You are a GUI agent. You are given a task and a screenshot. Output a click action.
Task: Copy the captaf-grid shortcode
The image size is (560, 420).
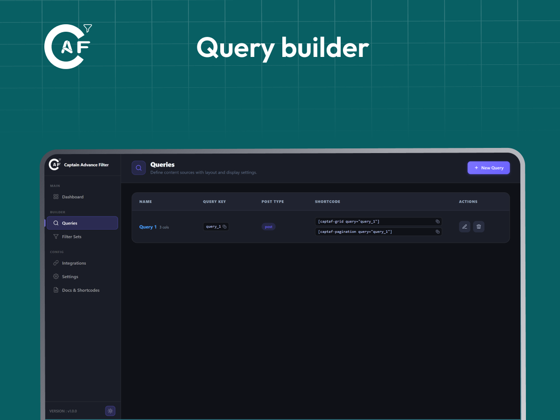click(438, 221)
